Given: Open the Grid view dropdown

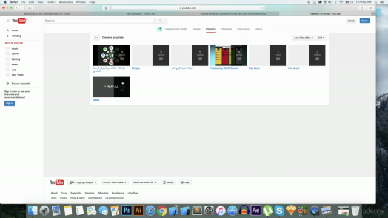Looking at the screenshot, I should 321,38.
